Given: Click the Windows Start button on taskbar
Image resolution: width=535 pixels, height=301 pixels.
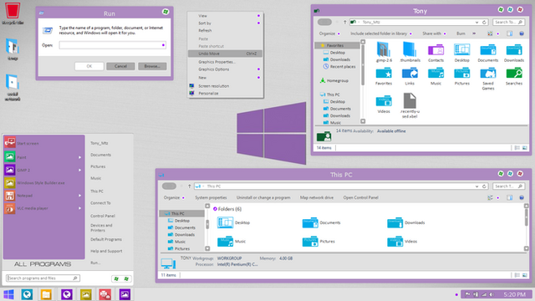Looking at the screenshot, I should click(8, 294).
